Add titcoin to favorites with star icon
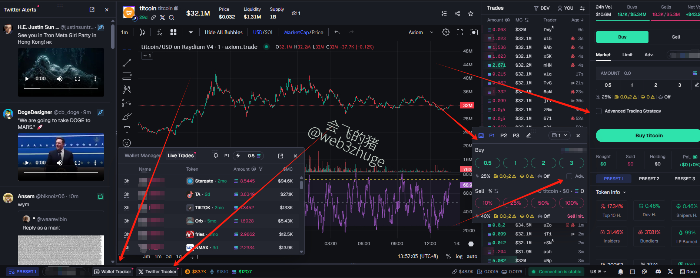 [x=471, y=13]
